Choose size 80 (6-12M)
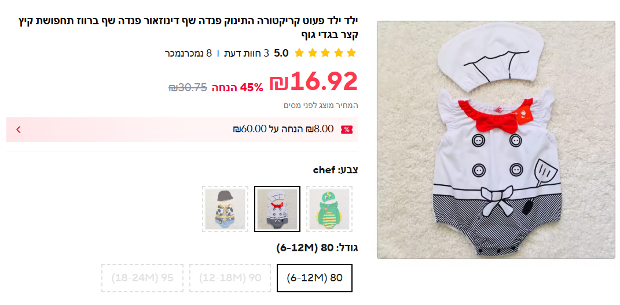The height and width of the screenshot is (305, 620). point(314,278)
